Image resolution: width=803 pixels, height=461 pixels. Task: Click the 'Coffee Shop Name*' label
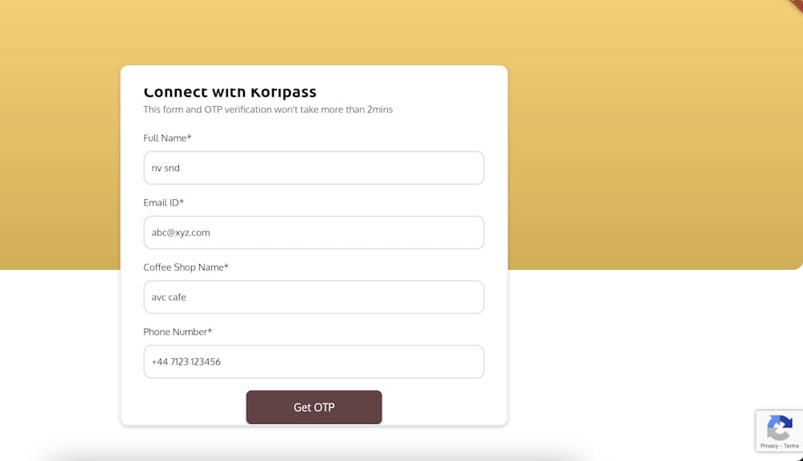(185, 267)
